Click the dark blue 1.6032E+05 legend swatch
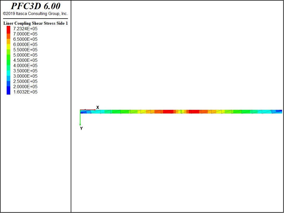284x213 pixels. click(8, 90)
